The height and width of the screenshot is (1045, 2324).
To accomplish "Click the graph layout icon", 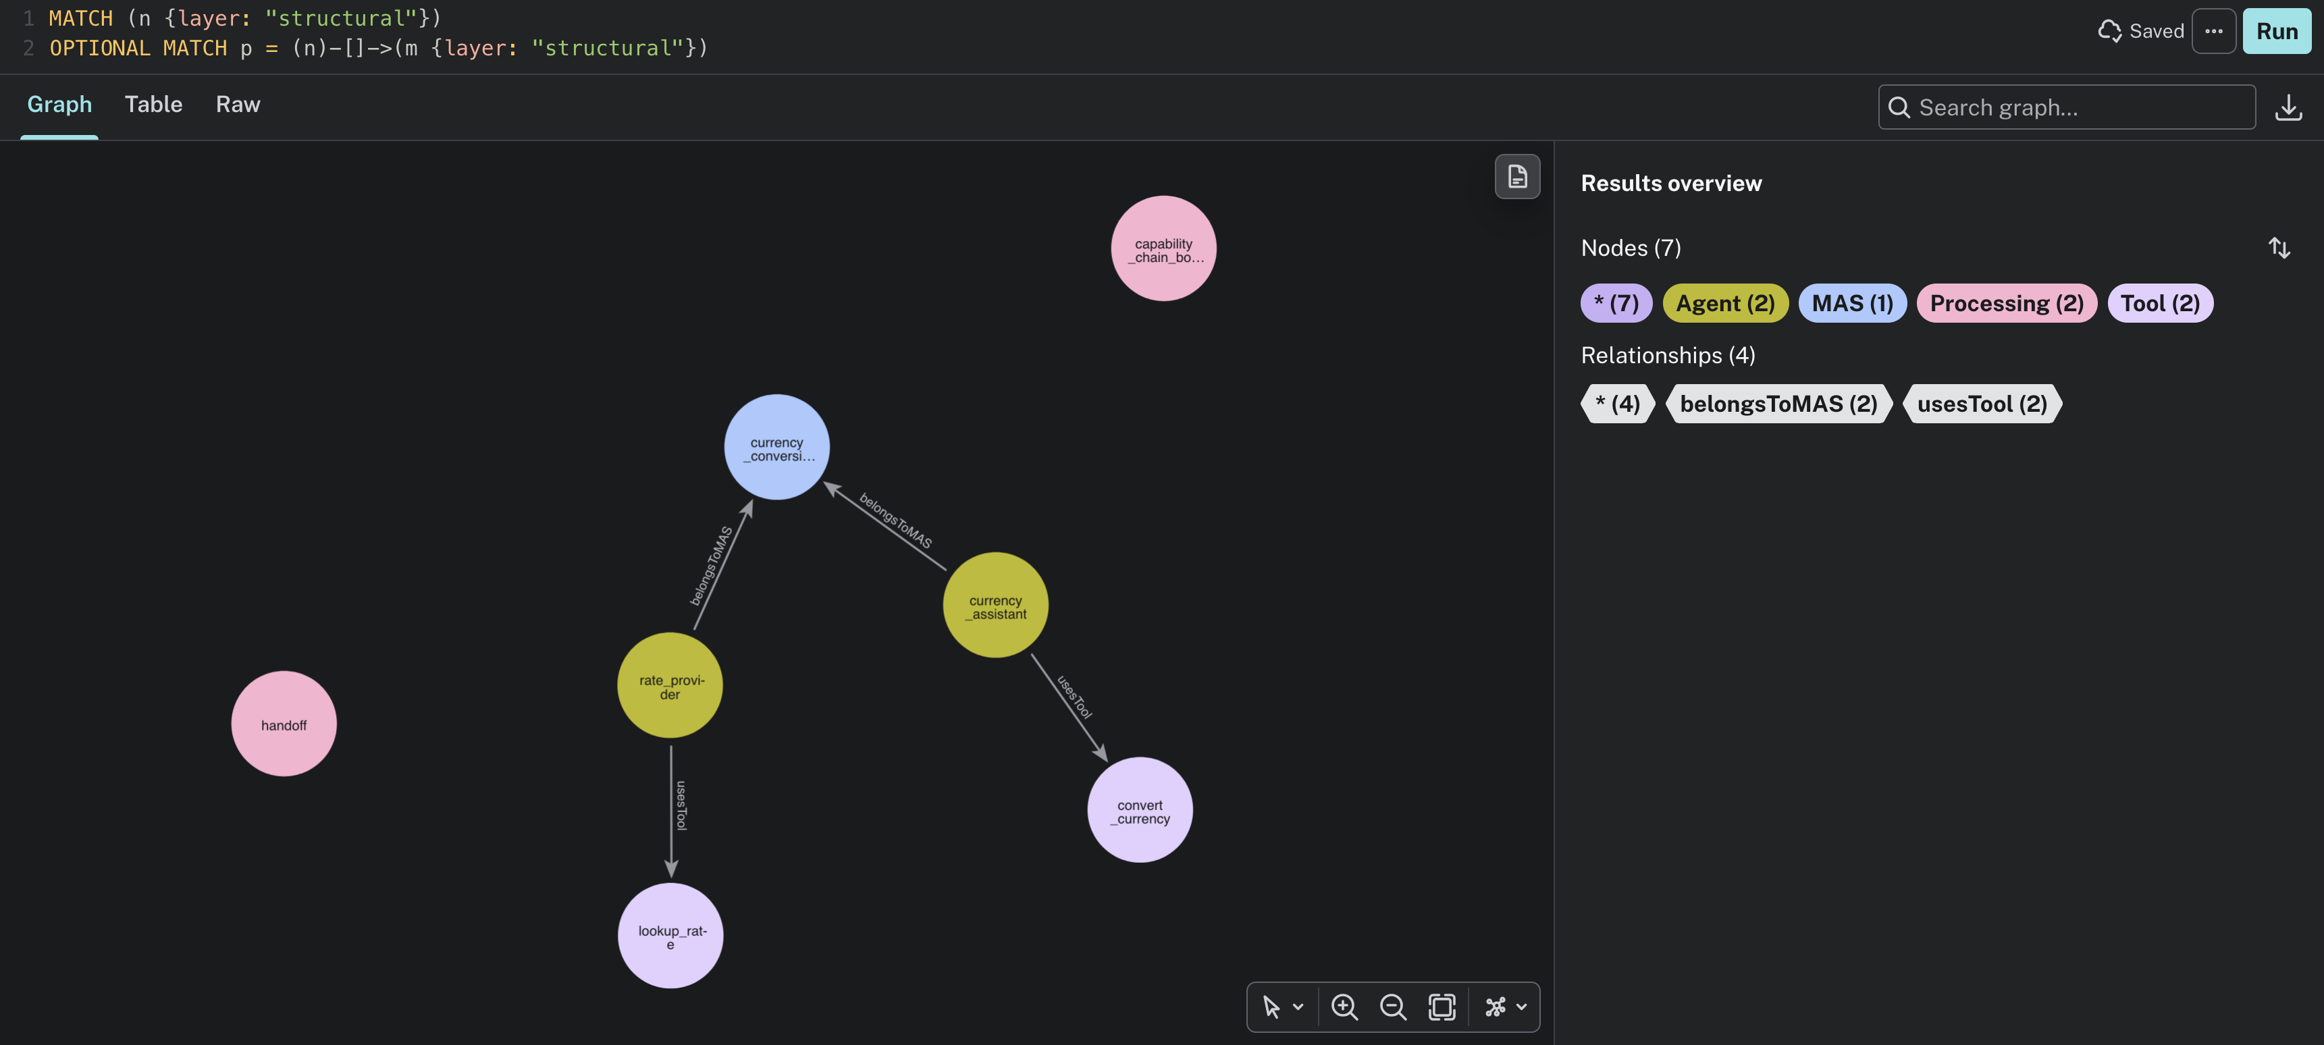I will tap(1495, 1007).
